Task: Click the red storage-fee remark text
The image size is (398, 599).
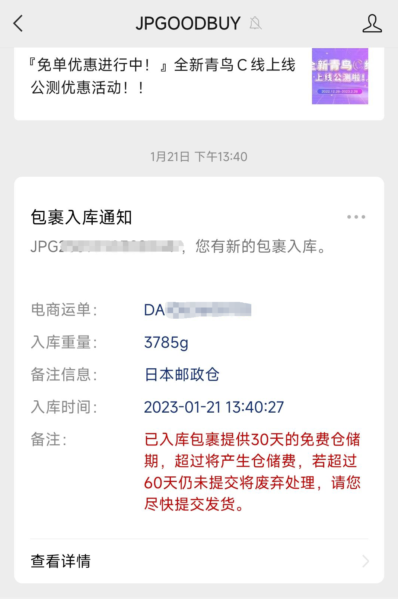Action: tap(252, 472)
